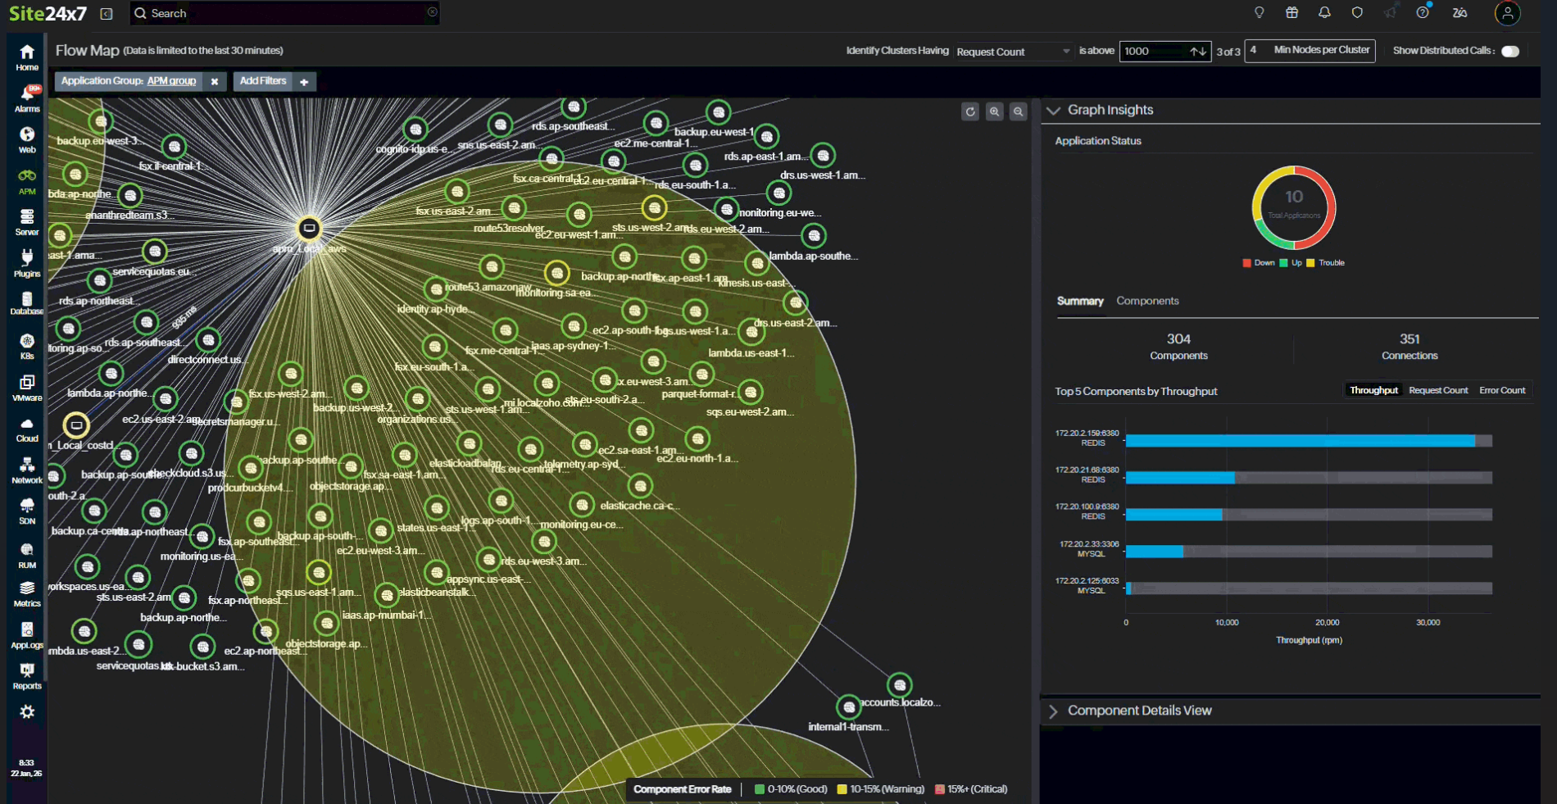Screen dimensions: 1557x804
Task: Collapse the Graph Insights panel
Action: pos(1053,109)
